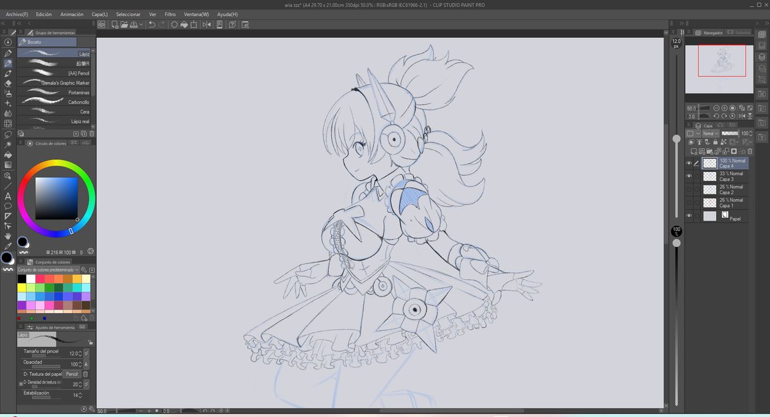Open the Ventana(W) menu
Image resolution: width=770 pixels, height=417 pixels.
pos(196,13)
